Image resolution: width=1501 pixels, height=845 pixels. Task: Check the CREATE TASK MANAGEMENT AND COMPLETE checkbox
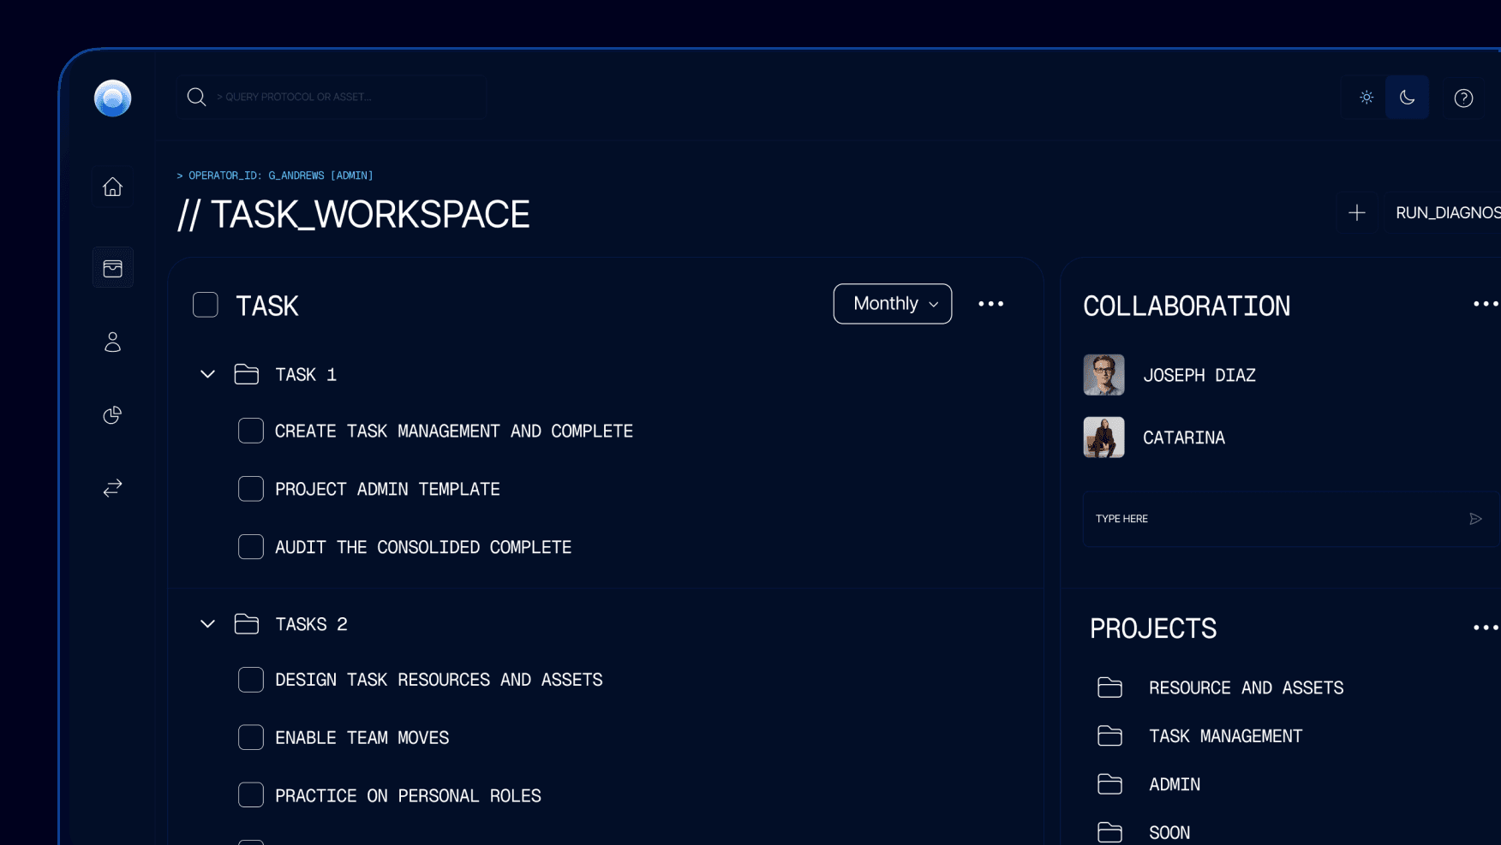(250, 431)
